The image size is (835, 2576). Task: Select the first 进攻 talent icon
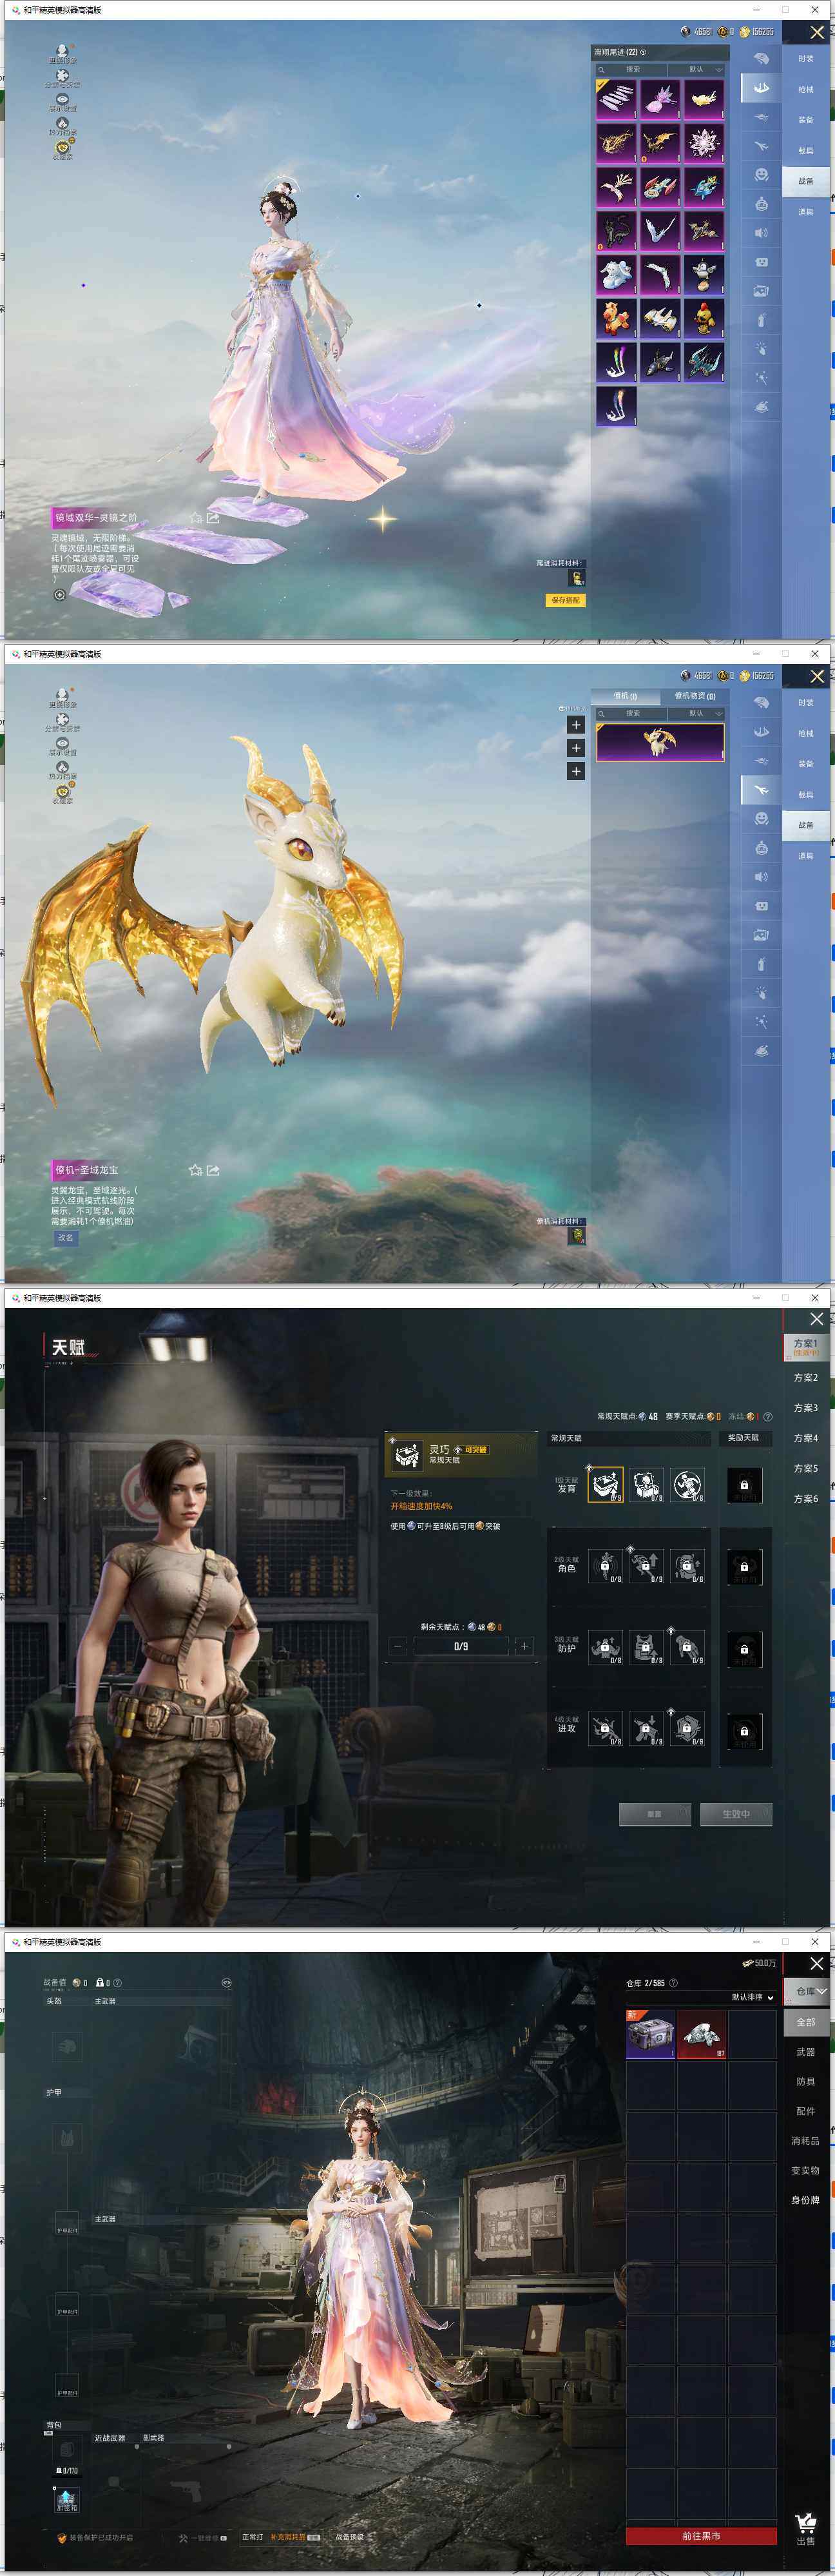tap(605, 1728)
